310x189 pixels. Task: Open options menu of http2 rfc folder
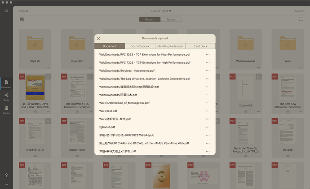48,67
